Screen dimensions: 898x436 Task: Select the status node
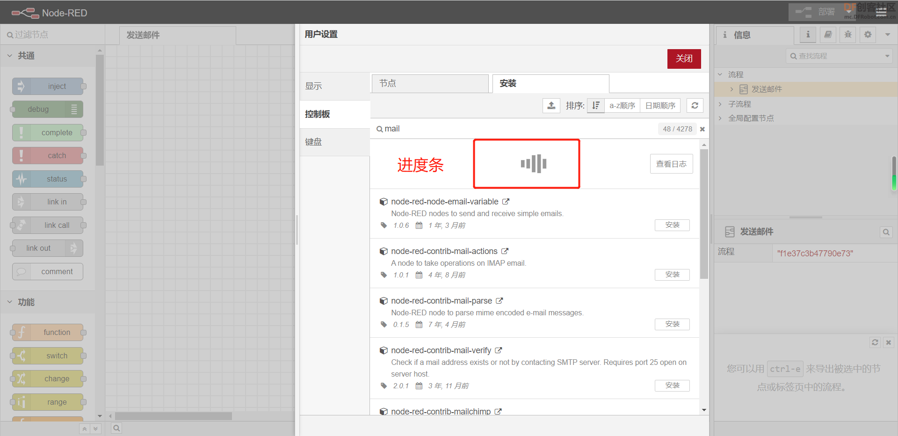point(48,179)
